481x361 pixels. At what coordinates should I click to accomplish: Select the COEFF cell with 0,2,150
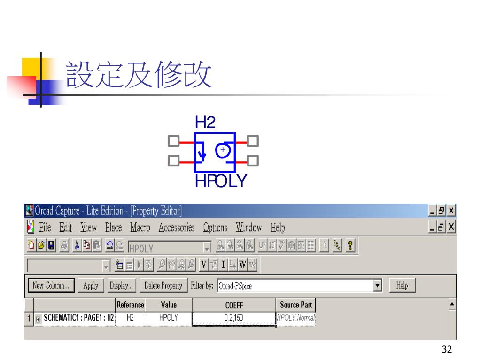click(x=234, y=319)
